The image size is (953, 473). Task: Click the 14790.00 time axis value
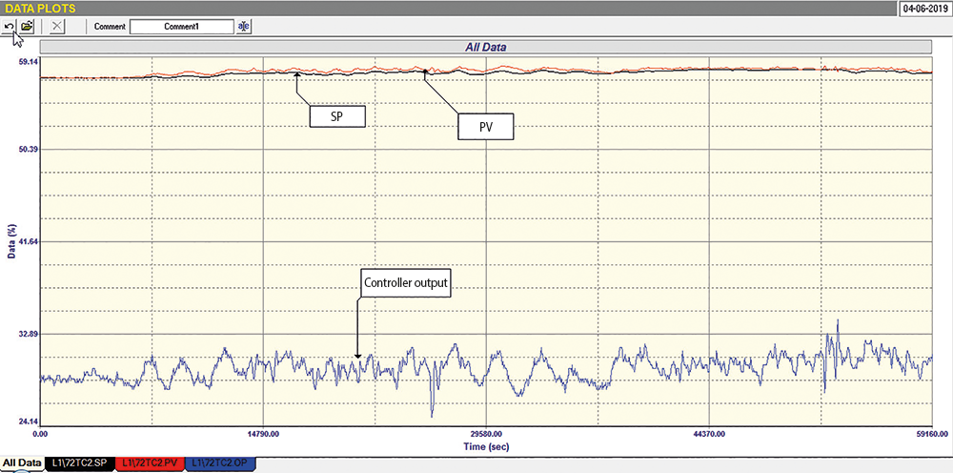point(263,434)
